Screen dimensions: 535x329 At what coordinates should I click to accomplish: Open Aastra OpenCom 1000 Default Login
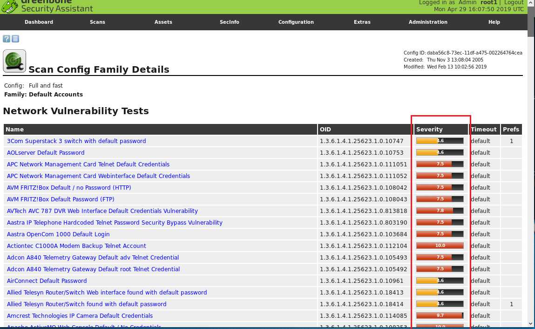58,234
